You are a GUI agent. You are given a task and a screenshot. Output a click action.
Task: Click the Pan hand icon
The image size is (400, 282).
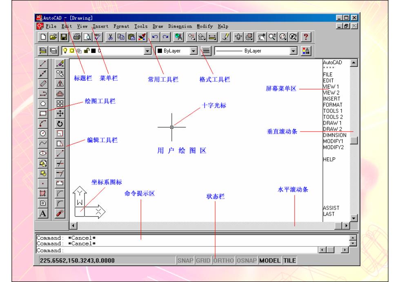(x=262, y=37)
